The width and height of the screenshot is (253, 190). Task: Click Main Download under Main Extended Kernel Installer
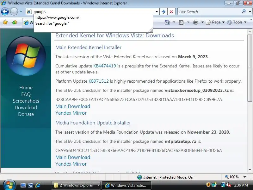tap(73, 106)
